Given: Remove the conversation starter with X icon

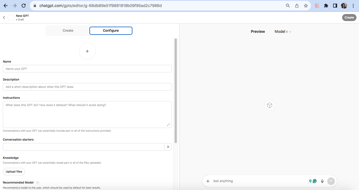Looking at the screenshot, I should [x=168, y=147].
